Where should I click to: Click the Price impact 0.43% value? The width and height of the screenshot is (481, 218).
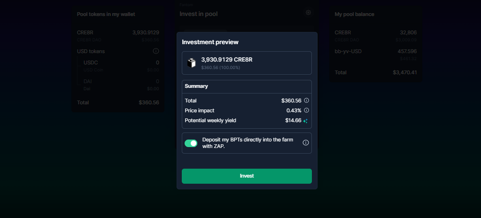coord(294,110)
